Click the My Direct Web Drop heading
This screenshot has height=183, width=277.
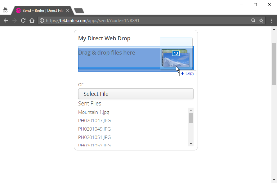(x=104, y=38)
